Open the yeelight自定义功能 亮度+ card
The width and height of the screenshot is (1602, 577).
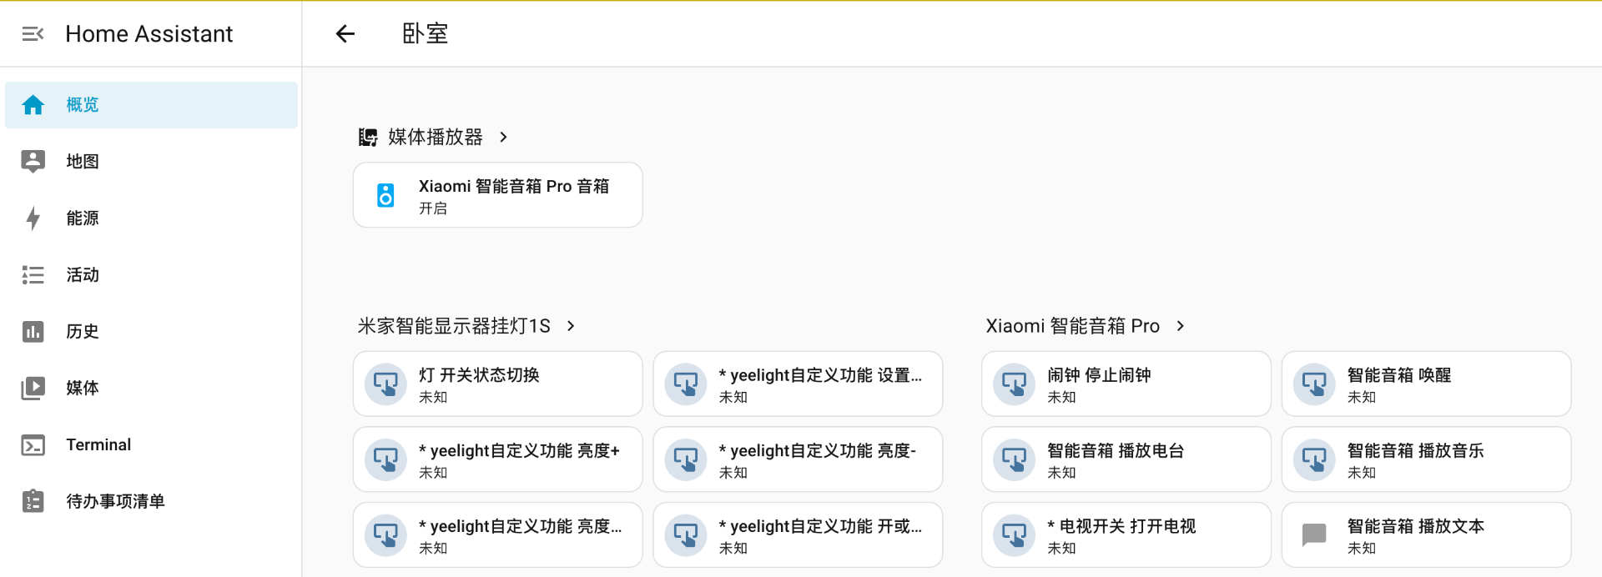(498, 459)
